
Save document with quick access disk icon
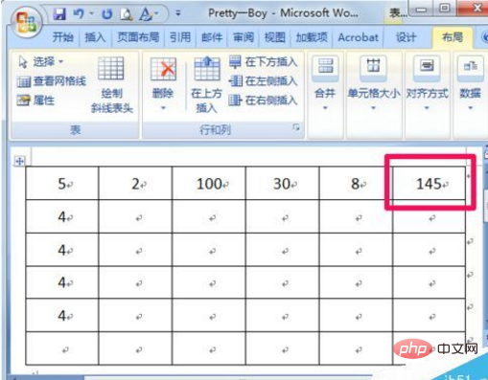pos(59,14)
